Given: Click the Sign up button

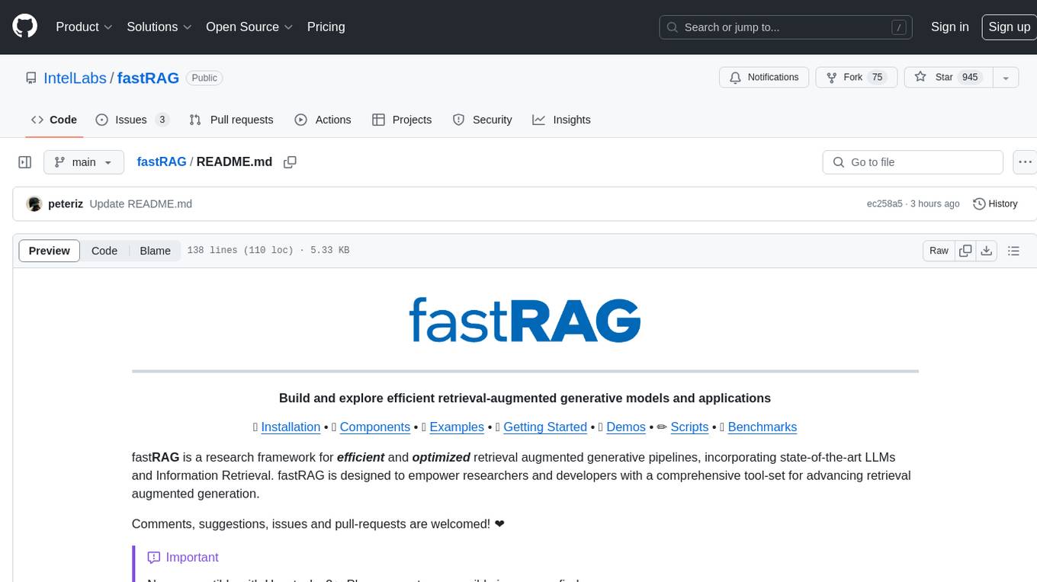Looking at the screenshot, I should [1008, 27].
